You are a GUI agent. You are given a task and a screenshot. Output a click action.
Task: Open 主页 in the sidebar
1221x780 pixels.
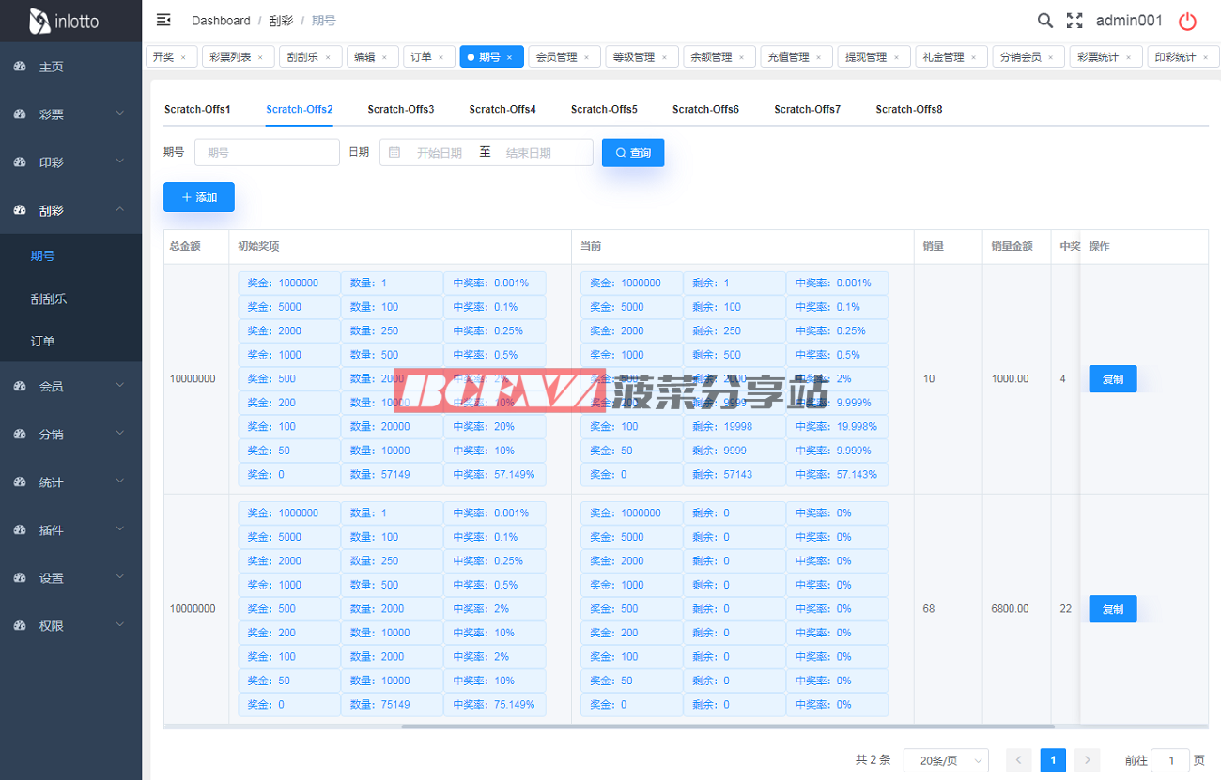pyautogui.click(x=52, y=68)
